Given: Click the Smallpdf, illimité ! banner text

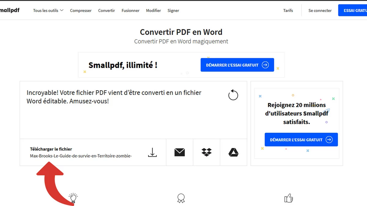Looking at the screenshot, I should (123, 65).
